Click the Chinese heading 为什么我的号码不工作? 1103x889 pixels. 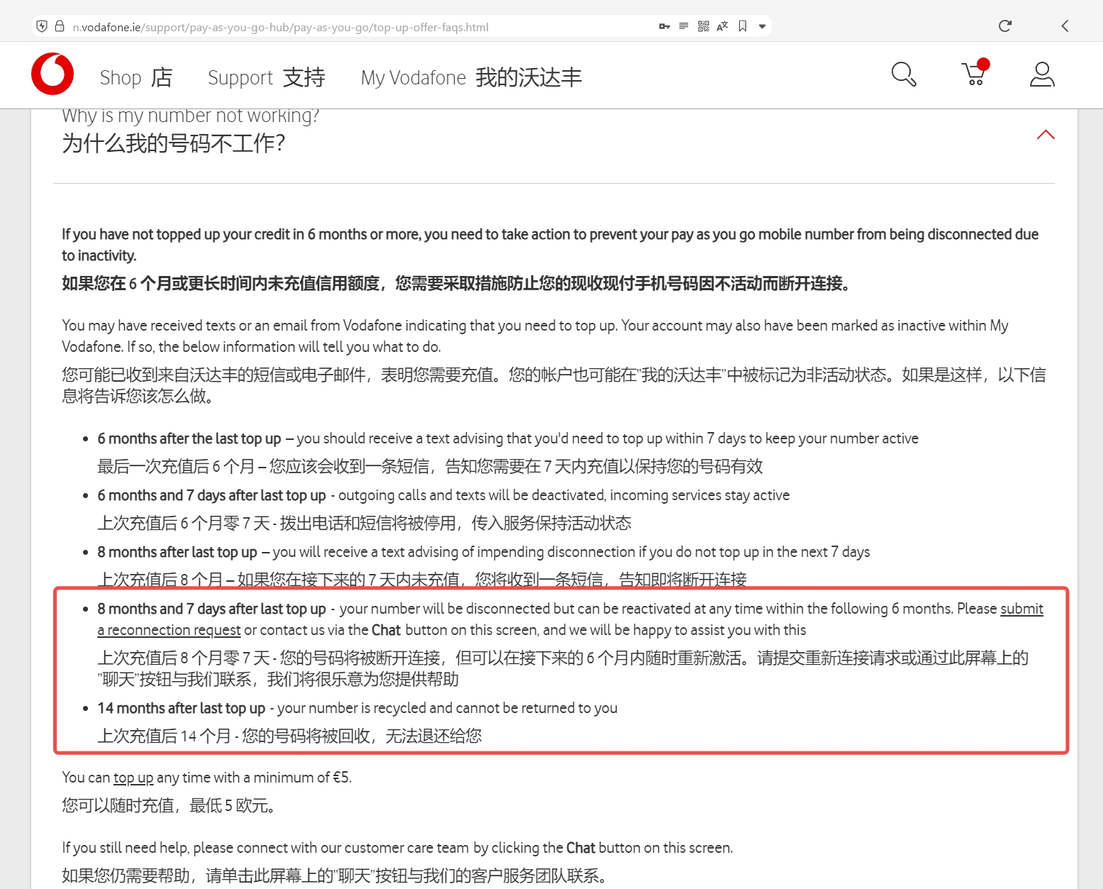point(174,143)
